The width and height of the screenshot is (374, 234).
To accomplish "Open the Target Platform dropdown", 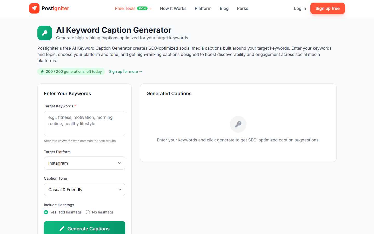I will coord(84,163).
